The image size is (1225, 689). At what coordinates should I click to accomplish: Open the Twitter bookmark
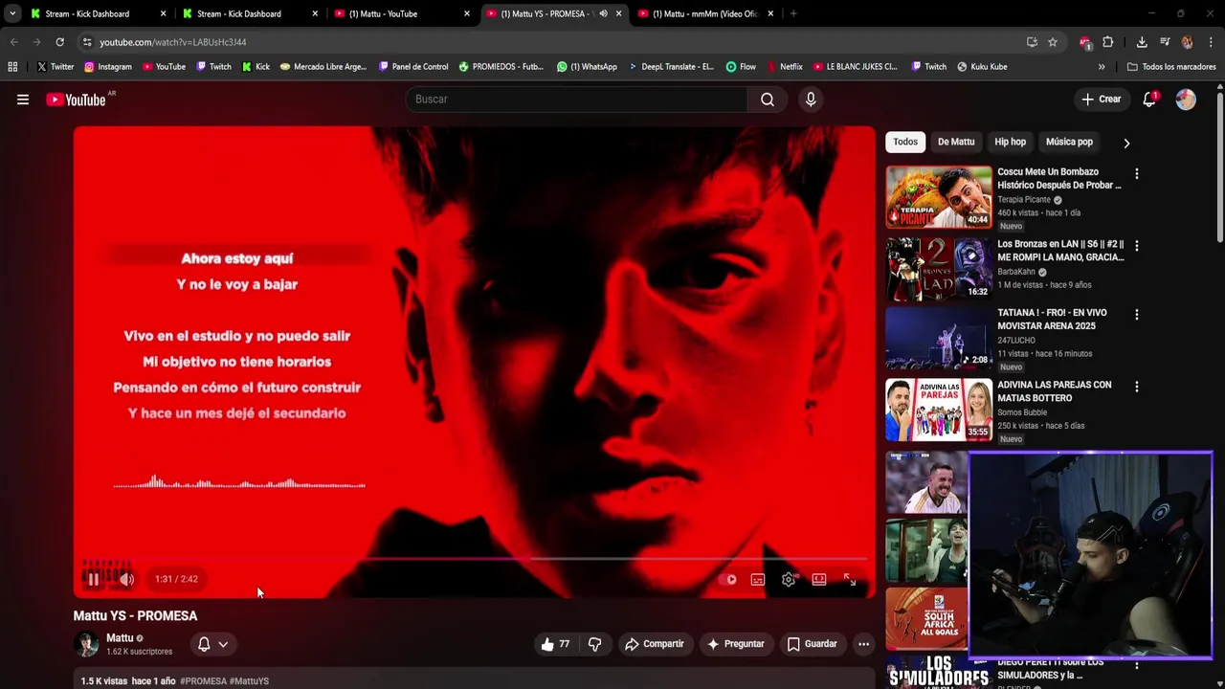[x=55, y=67]
